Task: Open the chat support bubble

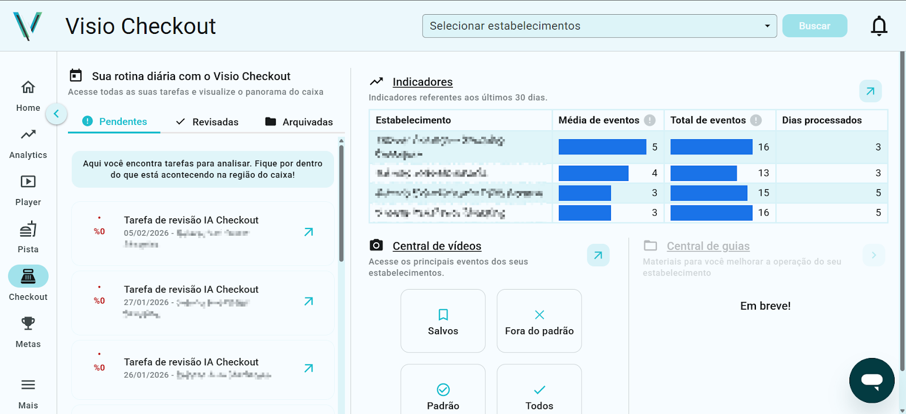Action: 871,380
